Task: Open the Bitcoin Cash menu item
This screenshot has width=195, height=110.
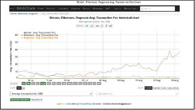Action: [130, 9]
